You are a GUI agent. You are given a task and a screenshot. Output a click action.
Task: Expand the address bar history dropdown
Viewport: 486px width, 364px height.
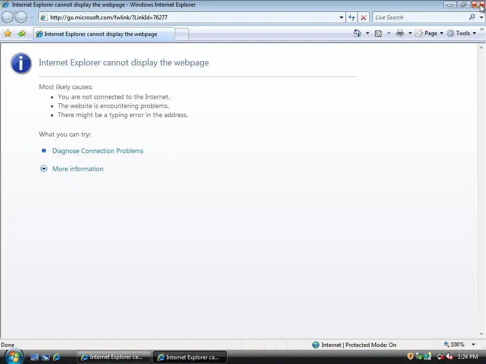click(341, 18)
